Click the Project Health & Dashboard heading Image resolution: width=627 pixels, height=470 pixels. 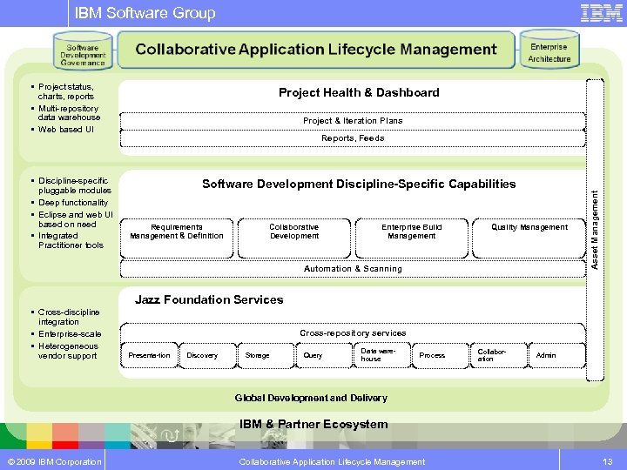[x=359, y=93]
